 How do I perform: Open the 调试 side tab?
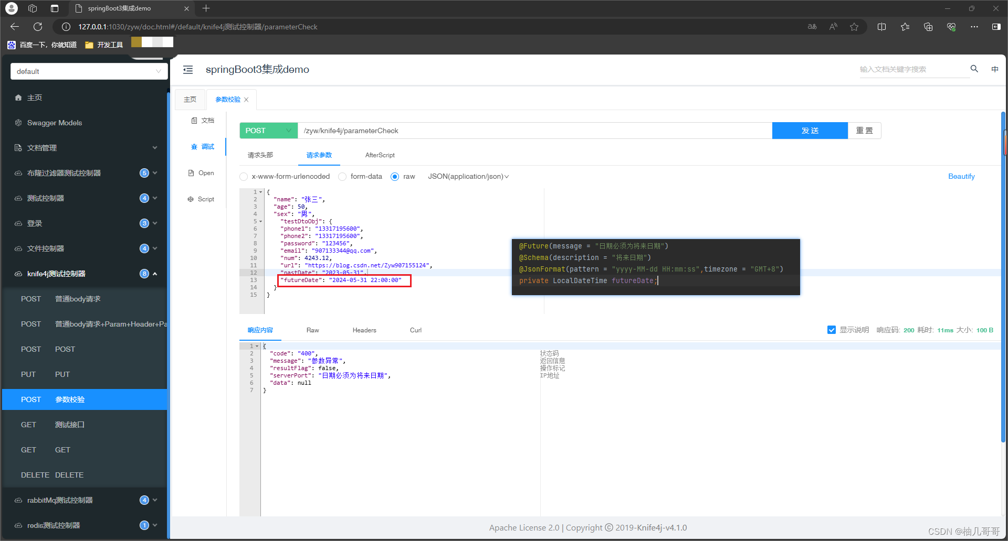click(203, 147)
